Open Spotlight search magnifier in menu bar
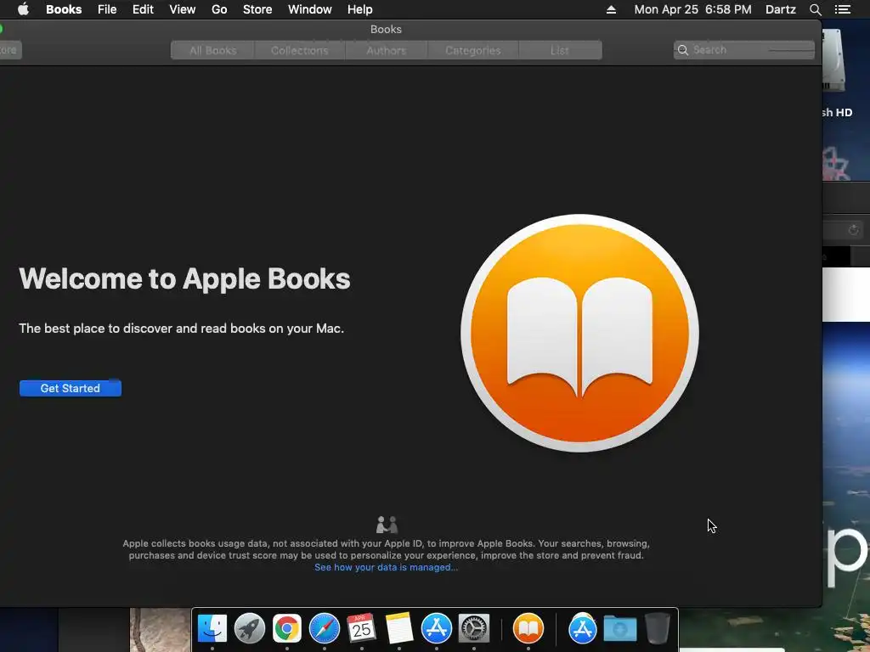The height and width of the screenshot is (652, 870). pyautogui.click(x=815, y=9)
